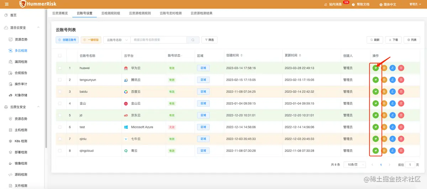Delete the test account with red trash icon
This screenshot has width=427, height=189.
coord(401,127)
